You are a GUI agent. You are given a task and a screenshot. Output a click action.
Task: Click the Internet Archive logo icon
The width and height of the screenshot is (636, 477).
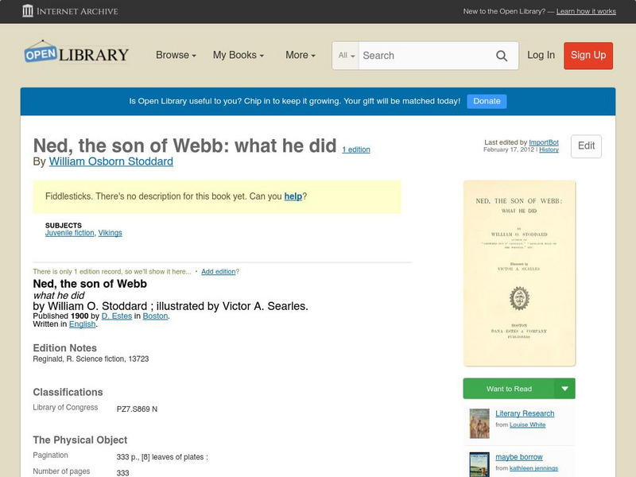(28, 11)
